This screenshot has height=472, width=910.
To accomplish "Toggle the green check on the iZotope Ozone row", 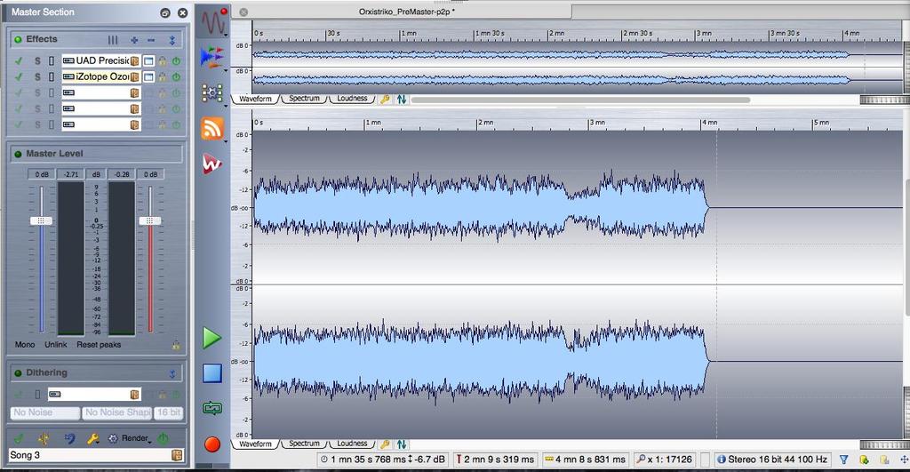I will tap(19, 76).
